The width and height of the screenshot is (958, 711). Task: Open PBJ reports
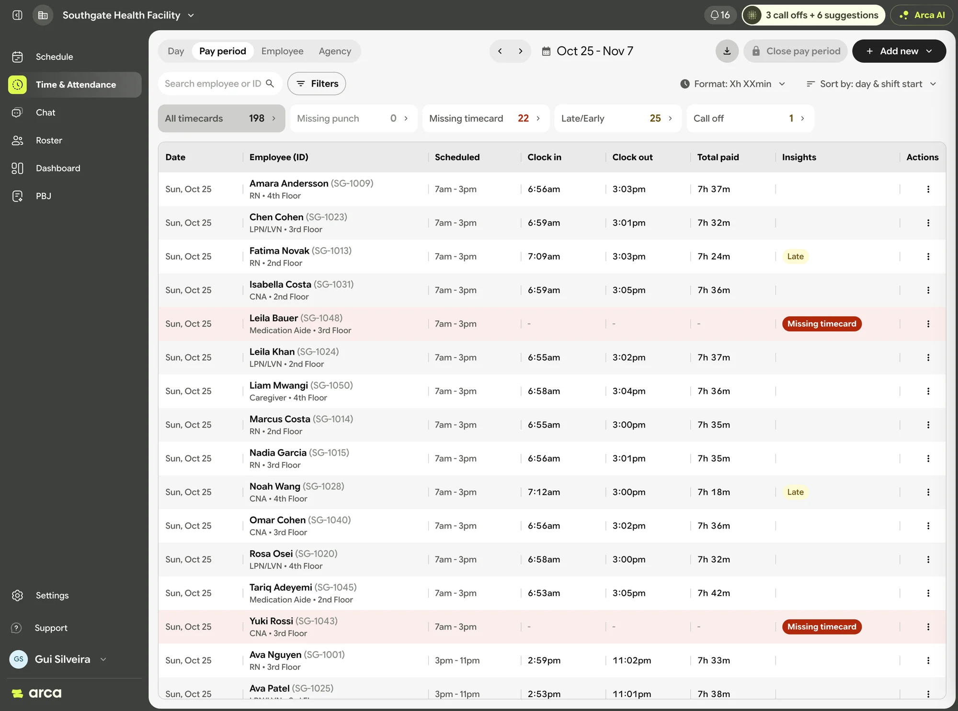(x=74, y=196)
